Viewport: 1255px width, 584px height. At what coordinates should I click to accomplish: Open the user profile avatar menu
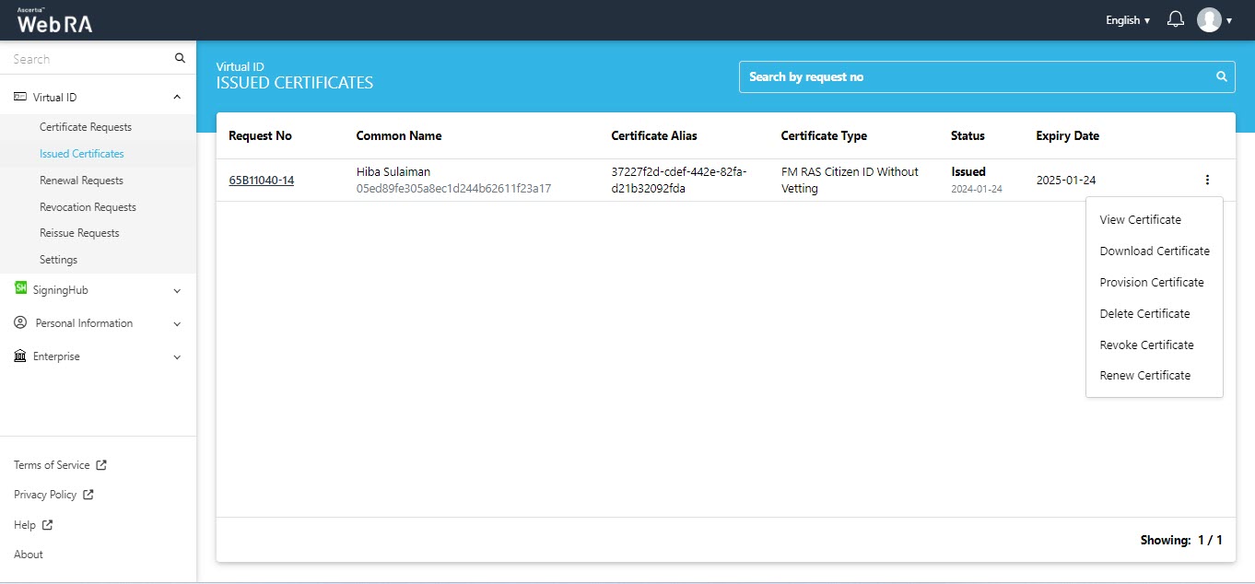tap(1209, 19)
